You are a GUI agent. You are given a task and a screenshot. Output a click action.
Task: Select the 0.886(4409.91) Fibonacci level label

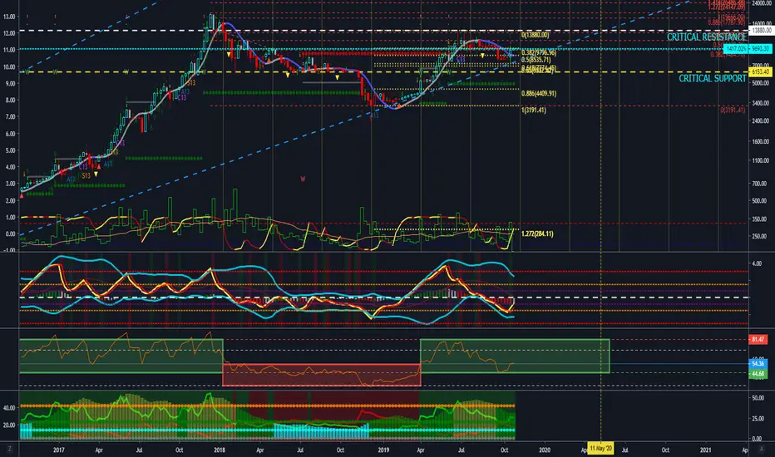pos(539,93)
